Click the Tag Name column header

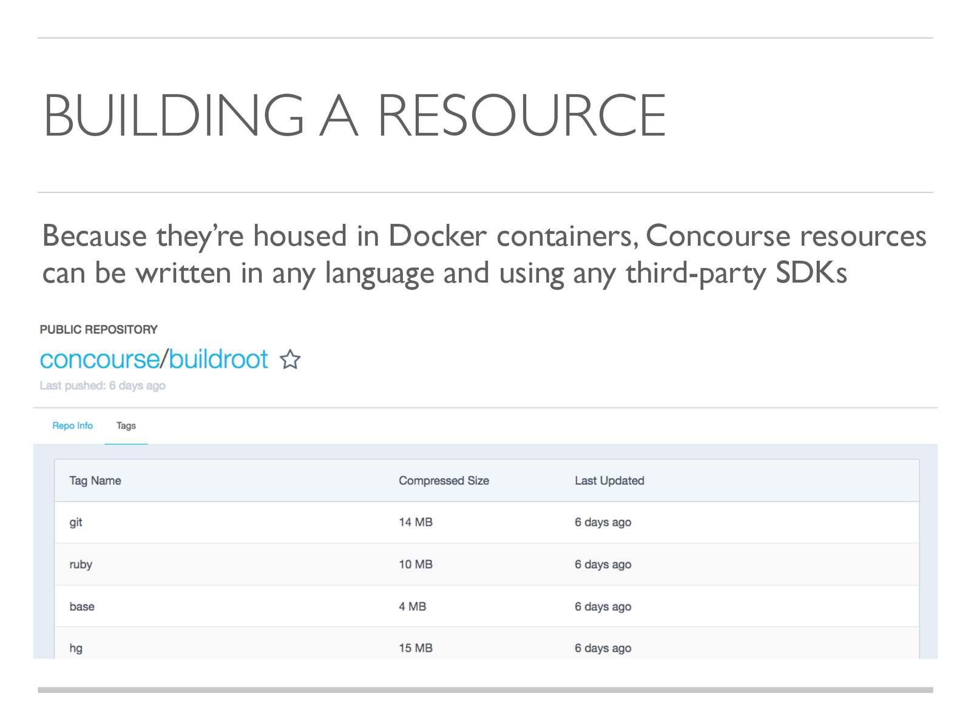[95, 480]
